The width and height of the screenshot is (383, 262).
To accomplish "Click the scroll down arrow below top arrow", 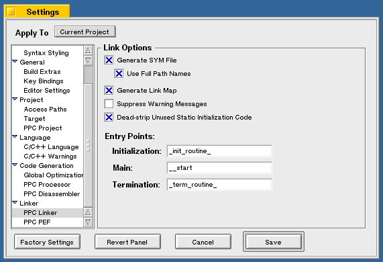I will coord(88,60).
